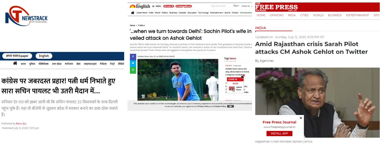The image size is (380, 148).
Task: Open the अपना भारत Epaper button
Action: click(x=17, y=56)
